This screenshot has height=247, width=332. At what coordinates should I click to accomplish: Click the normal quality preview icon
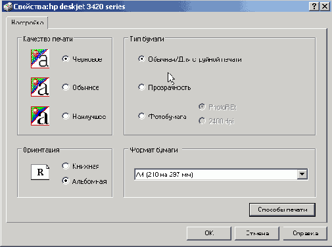pyautogui.click(x=40, y=87)
